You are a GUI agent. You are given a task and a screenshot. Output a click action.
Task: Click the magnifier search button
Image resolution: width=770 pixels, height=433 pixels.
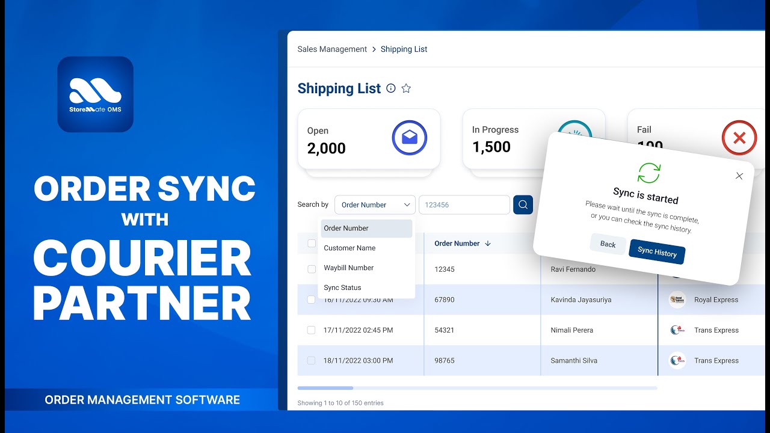(x=523, y=204)
